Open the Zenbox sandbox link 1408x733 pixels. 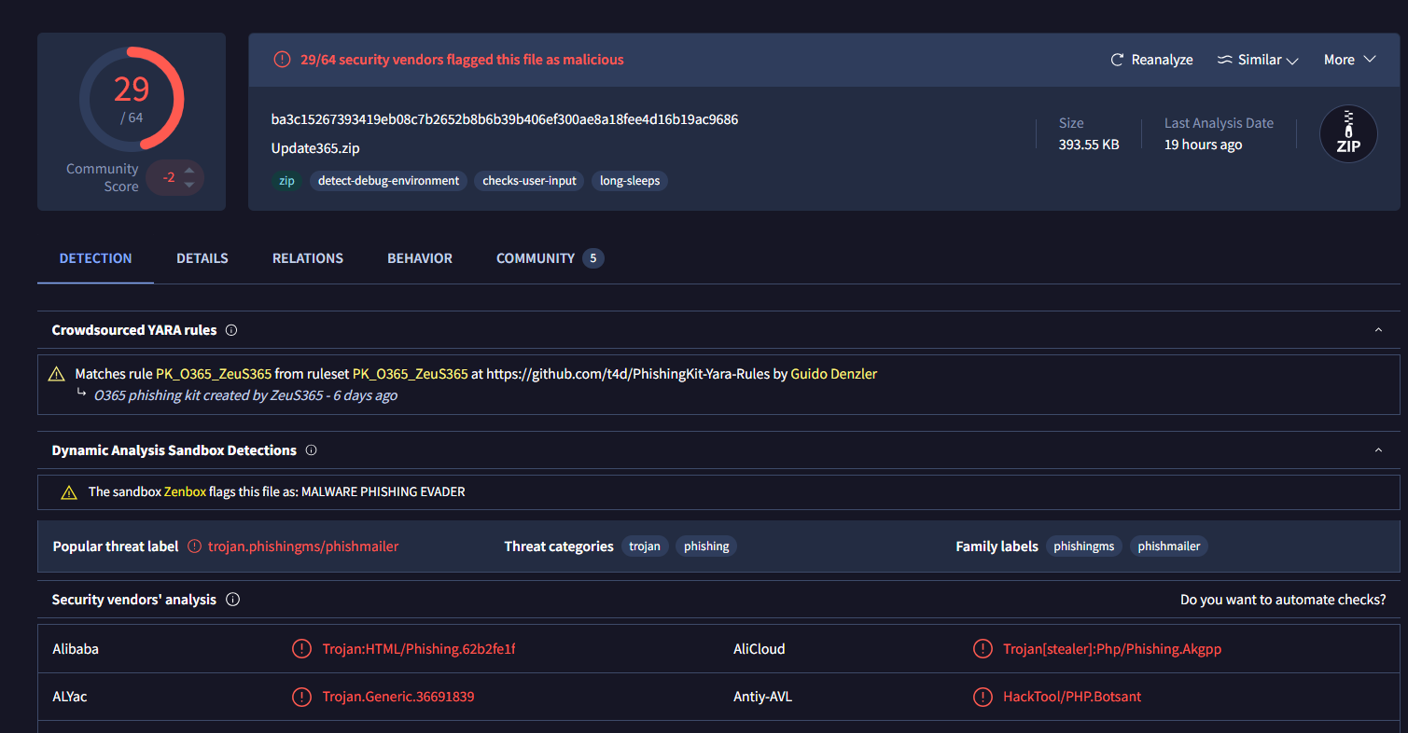[x=185, y=491]
